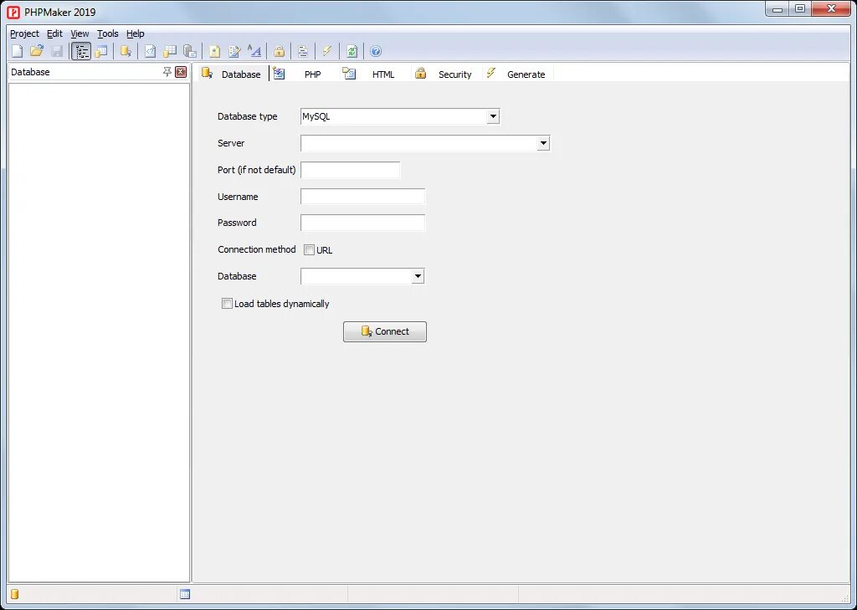The image size is (857, 610).
Task: Click the toolbar yellow page with person icon
Action: (215, 51)
